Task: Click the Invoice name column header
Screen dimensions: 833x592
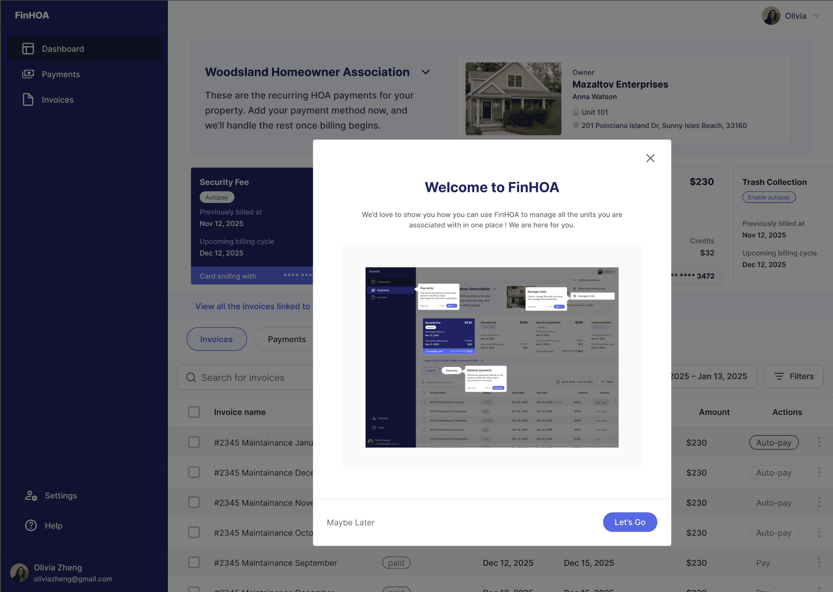Action: (240, 412)
